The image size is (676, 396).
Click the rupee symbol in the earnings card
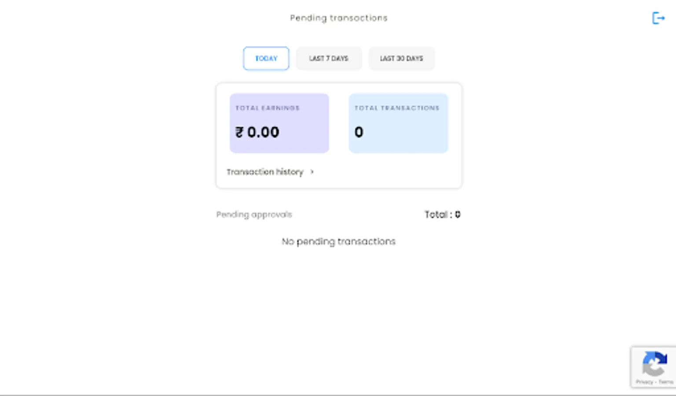[239, 132]
